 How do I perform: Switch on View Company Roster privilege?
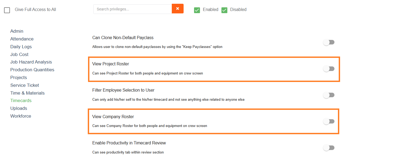pyautogui.click(x=329, y=121)
